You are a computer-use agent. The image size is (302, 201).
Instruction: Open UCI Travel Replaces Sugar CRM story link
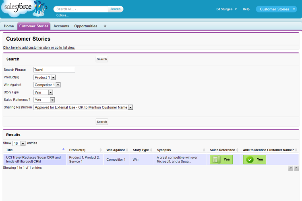[33, 160]
